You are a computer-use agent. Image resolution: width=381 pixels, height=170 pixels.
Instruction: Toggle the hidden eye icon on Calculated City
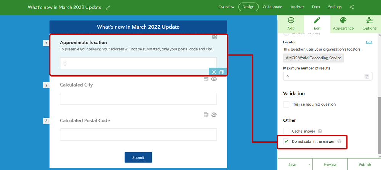pyautogui.click(x=214, y=79)
